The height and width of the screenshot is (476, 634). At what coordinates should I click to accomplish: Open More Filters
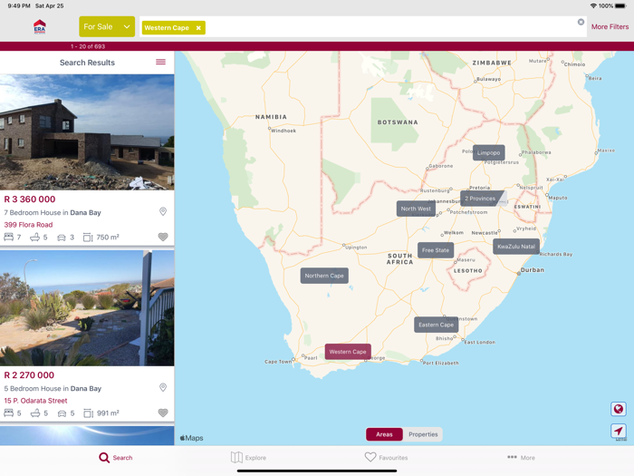[x=610, y=26]
